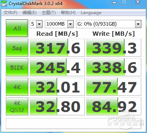Click the 4K QD32 write result 84.92
Viewport: 147px width, 133px height.
(x=114, y=106)
